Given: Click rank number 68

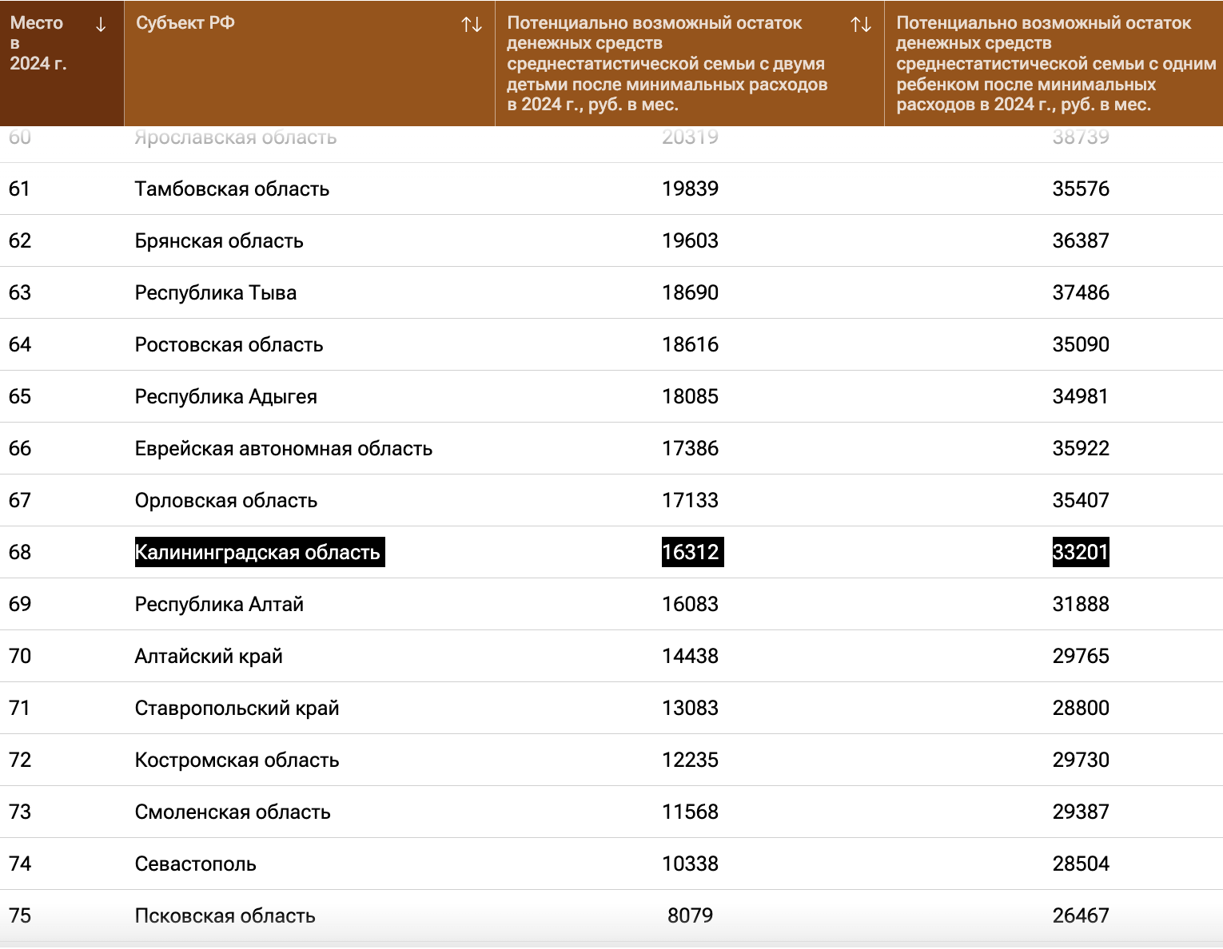Looking at the screenshot, I should (x=19, y=552).
